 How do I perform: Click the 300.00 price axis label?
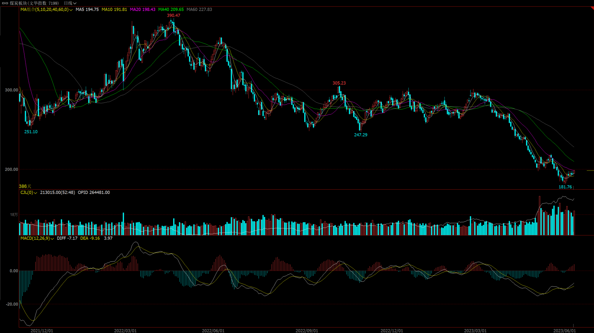pos(12,90)
